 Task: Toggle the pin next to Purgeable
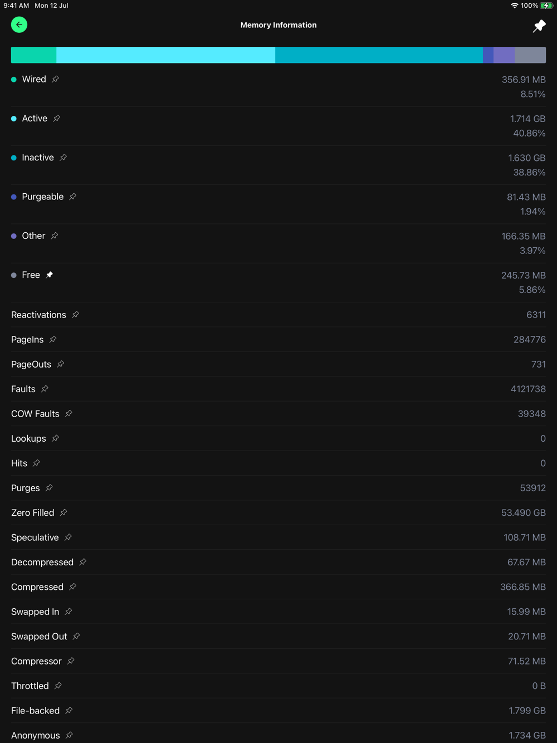[x=73, y=197]
